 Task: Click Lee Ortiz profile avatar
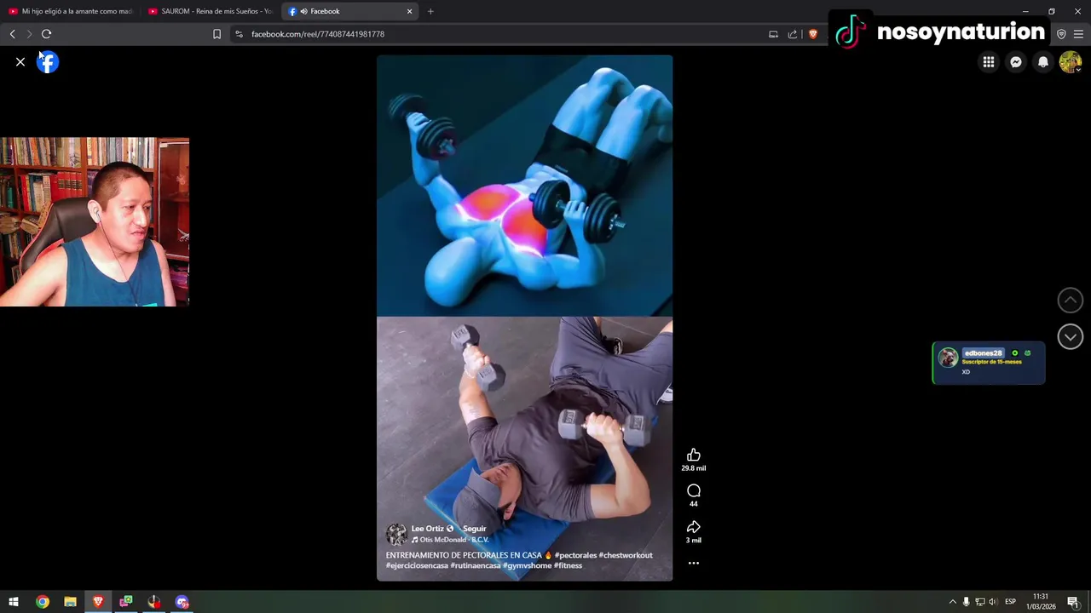(x=396, y=534)
